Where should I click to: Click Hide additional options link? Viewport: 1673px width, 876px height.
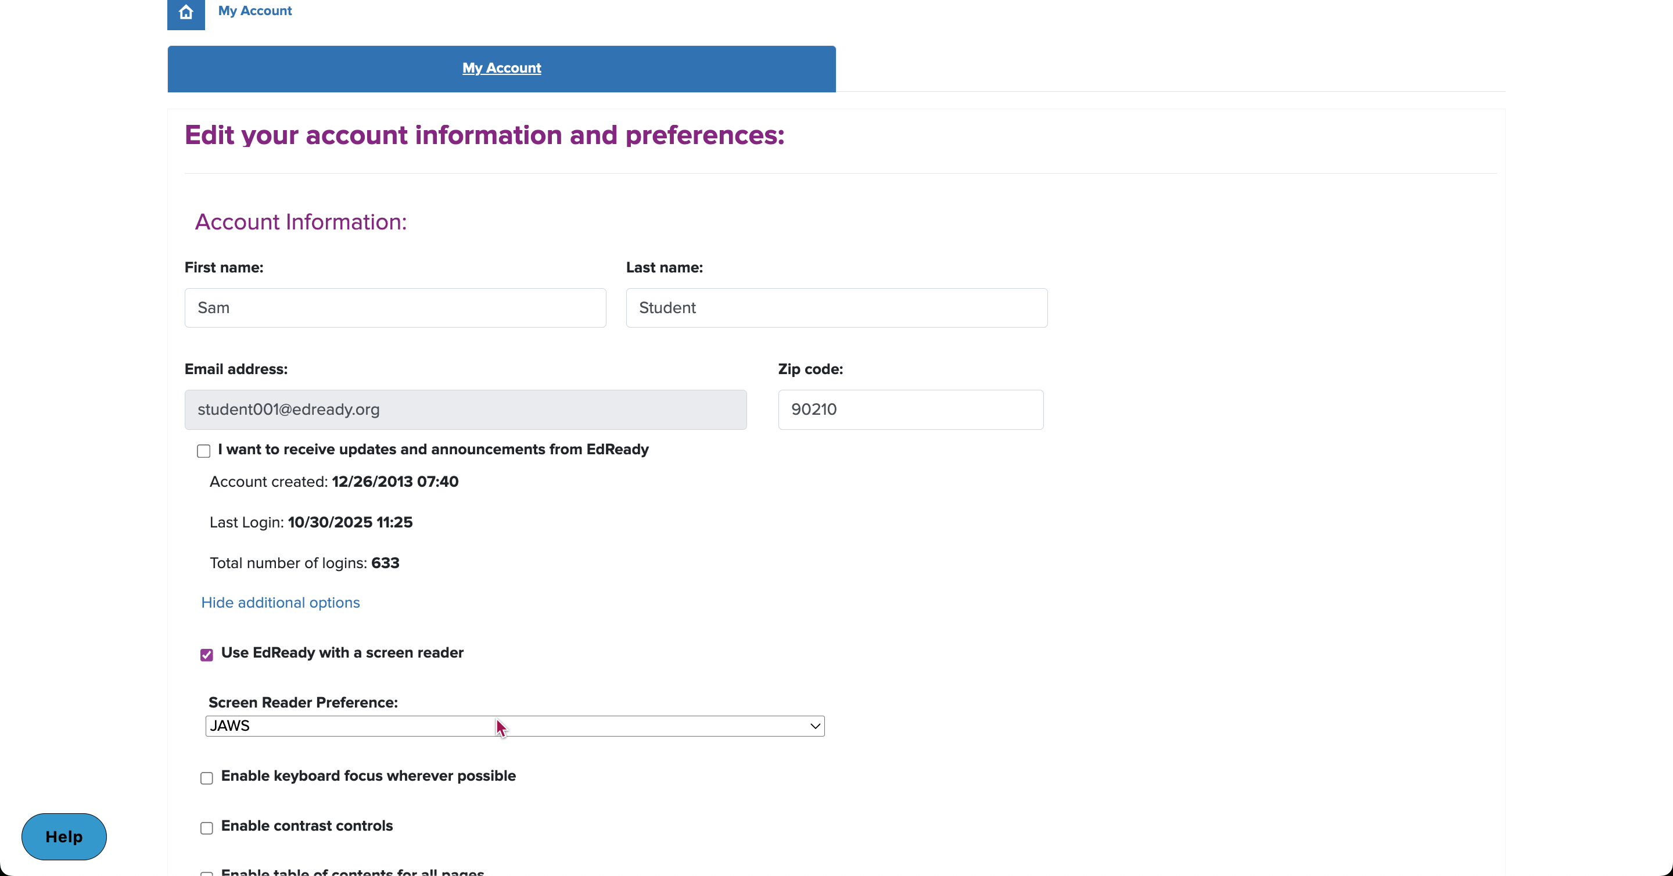[x=280, y=602]
